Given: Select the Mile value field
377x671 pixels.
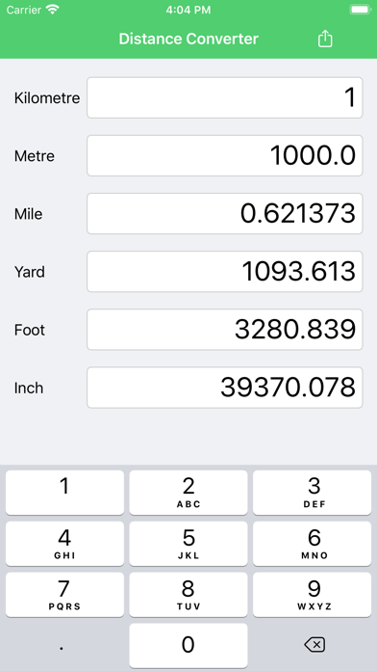Looking at the screenshot, I should coord(225,213).
